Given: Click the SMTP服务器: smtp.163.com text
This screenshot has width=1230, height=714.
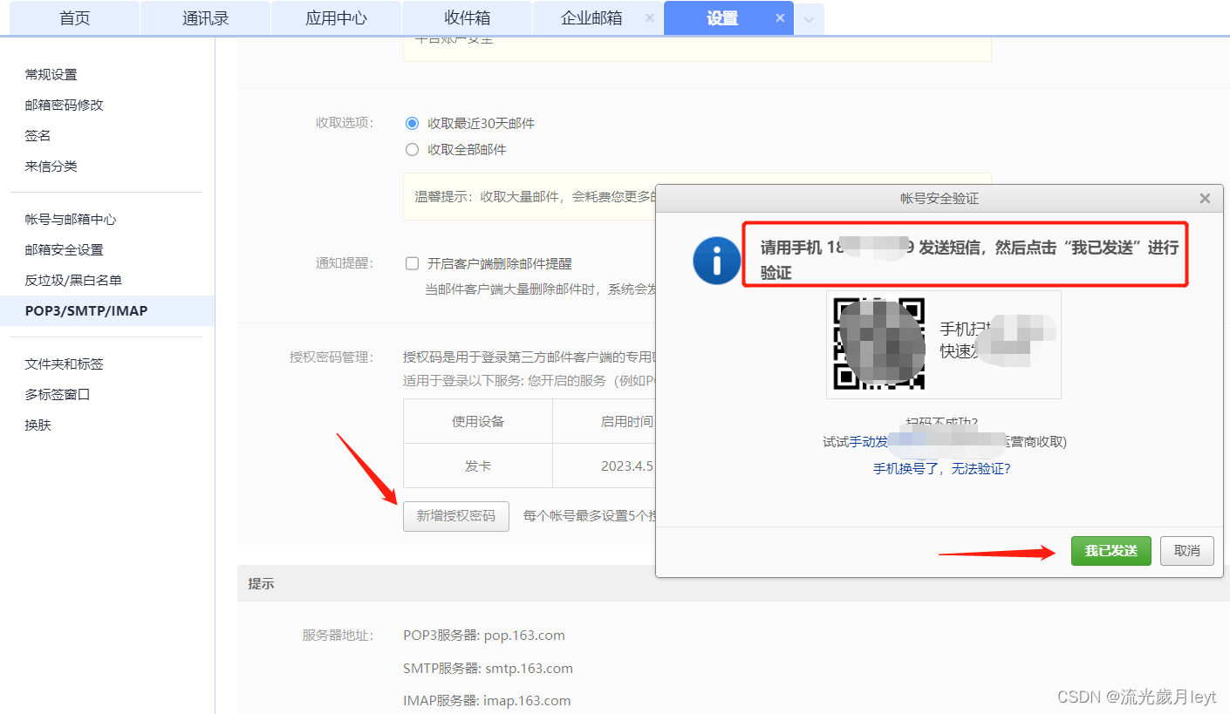Looking at the screenshot, I should pos(488,669).
